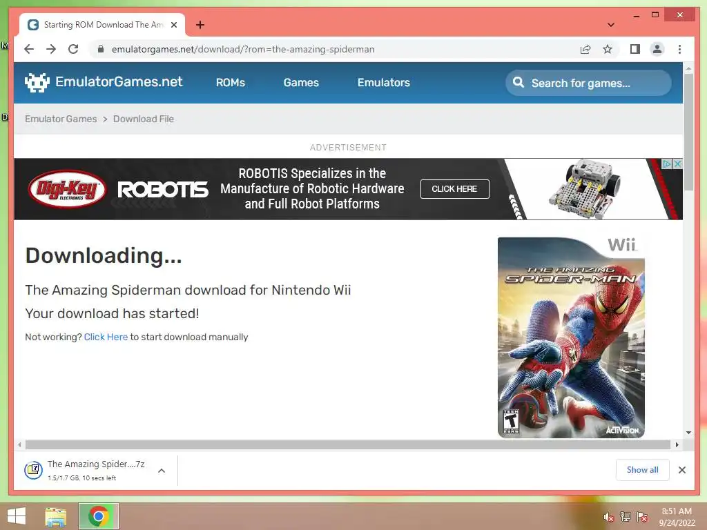Expand download item options chevron
Viewport: 707px width, 530px height.
point(162,471)
